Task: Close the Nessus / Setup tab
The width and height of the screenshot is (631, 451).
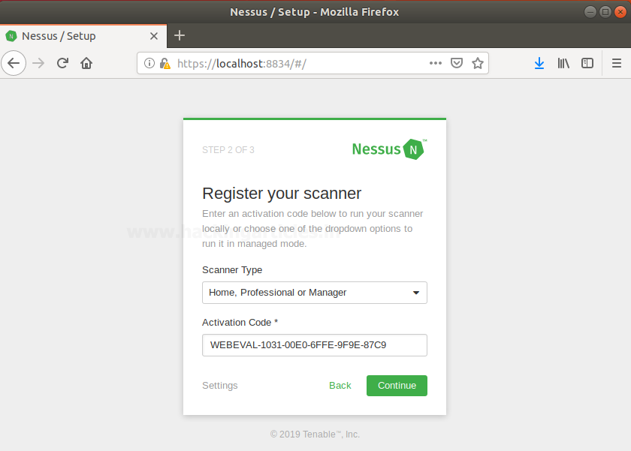Action: 154,35
